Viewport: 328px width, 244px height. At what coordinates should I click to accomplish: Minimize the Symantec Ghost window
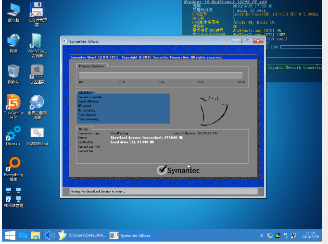[237, 41]
